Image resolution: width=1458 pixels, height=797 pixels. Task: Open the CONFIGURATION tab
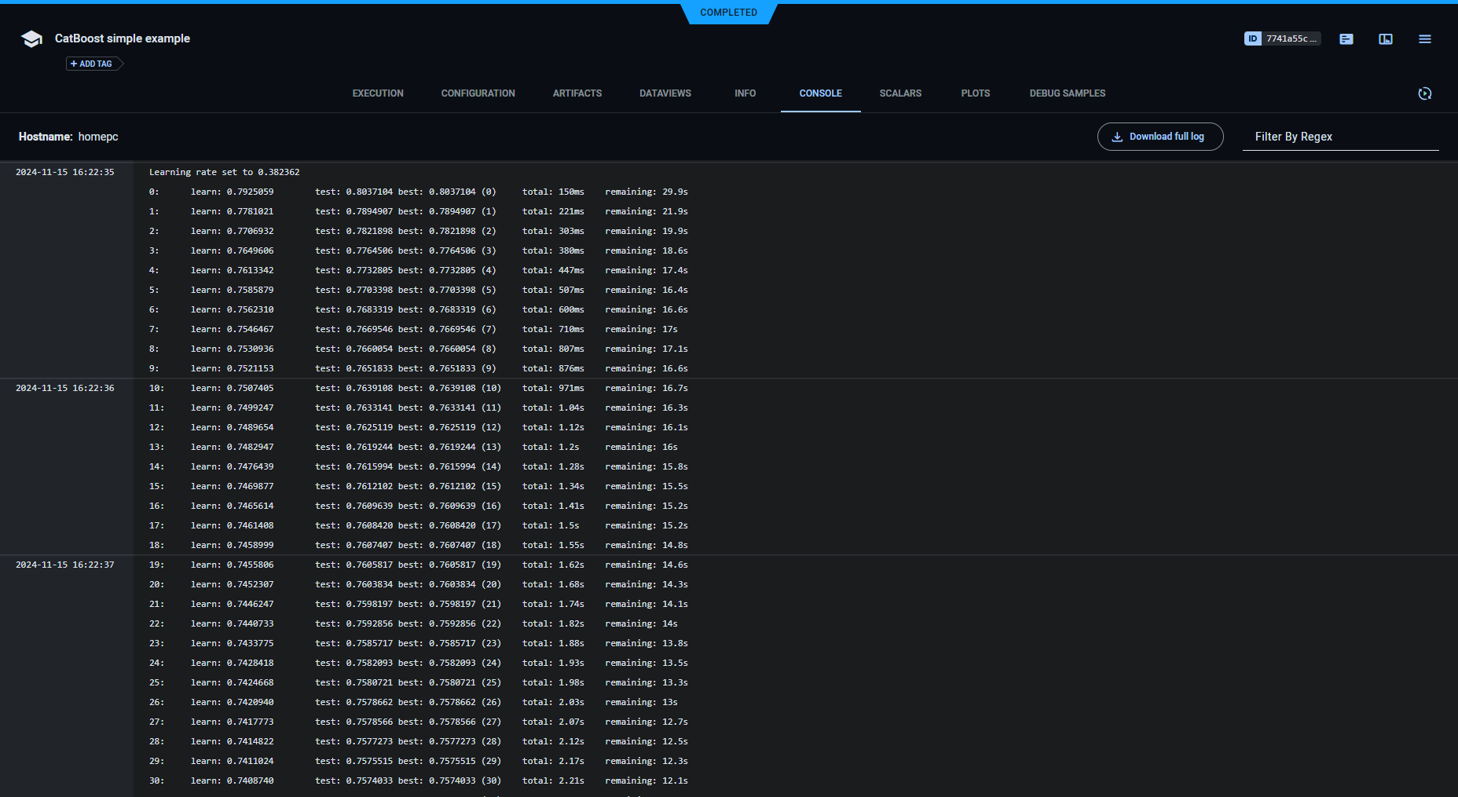coord(478,93)
